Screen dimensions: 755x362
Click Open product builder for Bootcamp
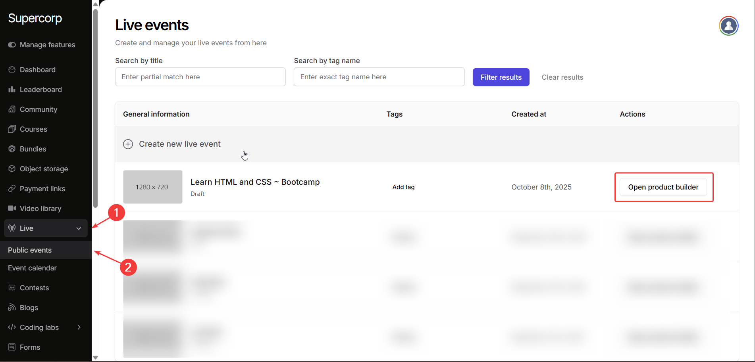[x=663, y=187]
